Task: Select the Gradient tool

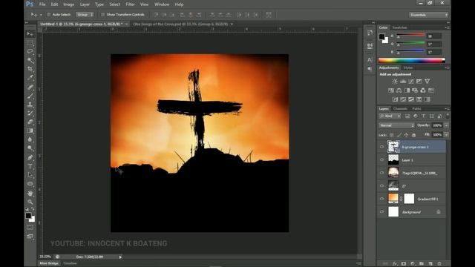Action: [x=30, y=131]
